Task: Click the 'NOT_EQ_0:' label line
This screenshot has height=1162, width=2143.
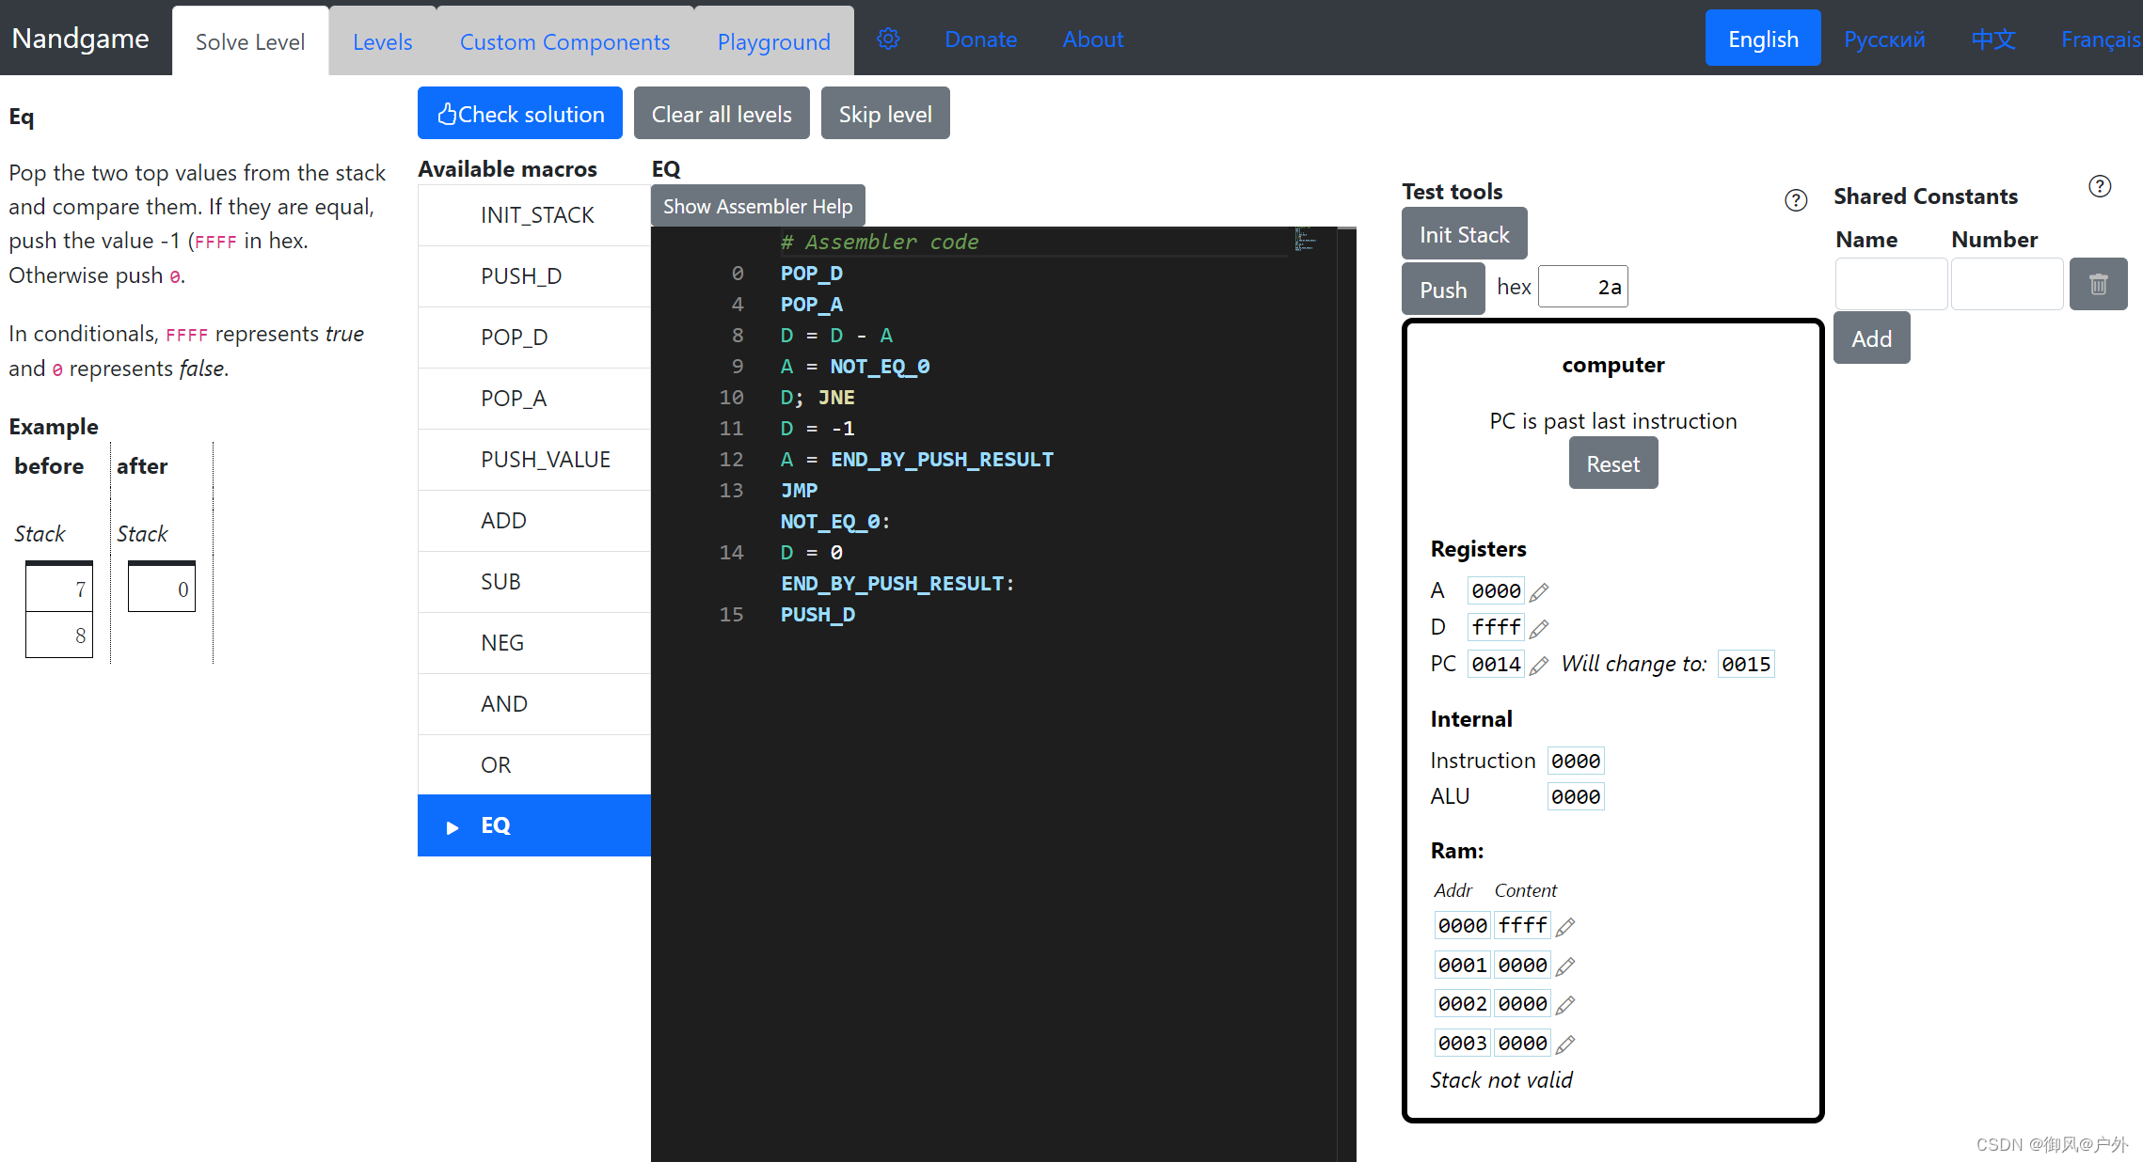Action: point(835,522)
